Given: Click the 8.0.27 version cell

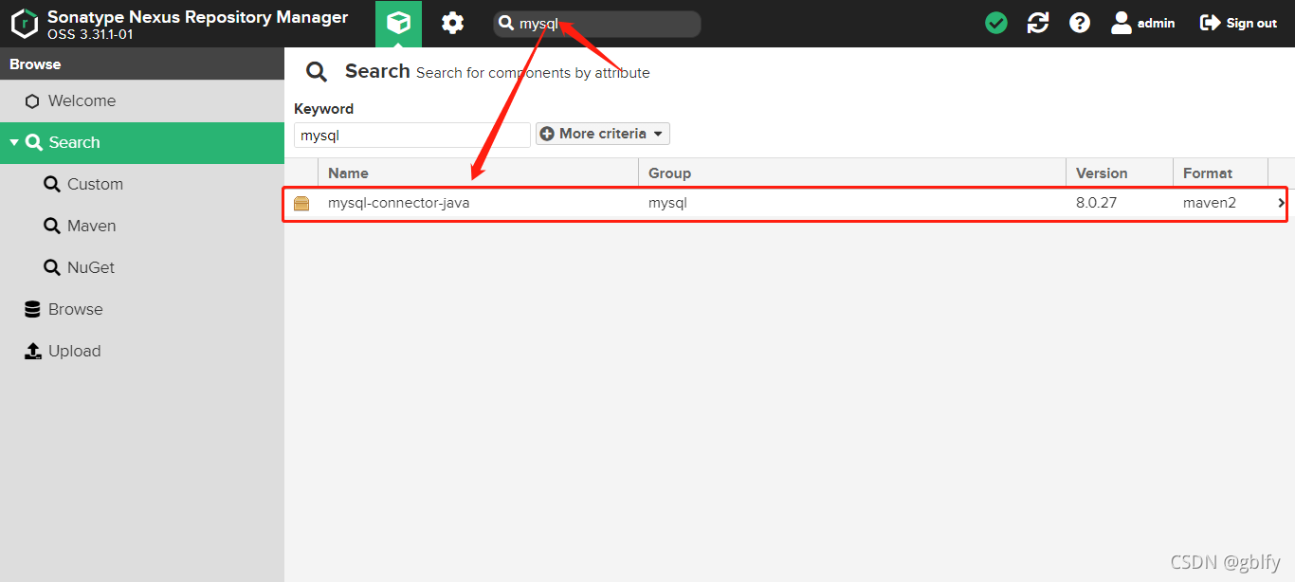Looking at the screenshot, I should point(1097,203).
